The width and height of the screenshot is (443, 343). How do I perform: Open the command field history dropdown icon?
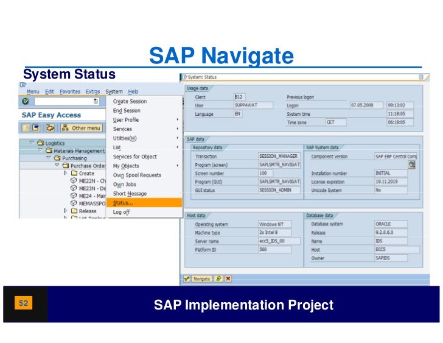tap(96, 101)
